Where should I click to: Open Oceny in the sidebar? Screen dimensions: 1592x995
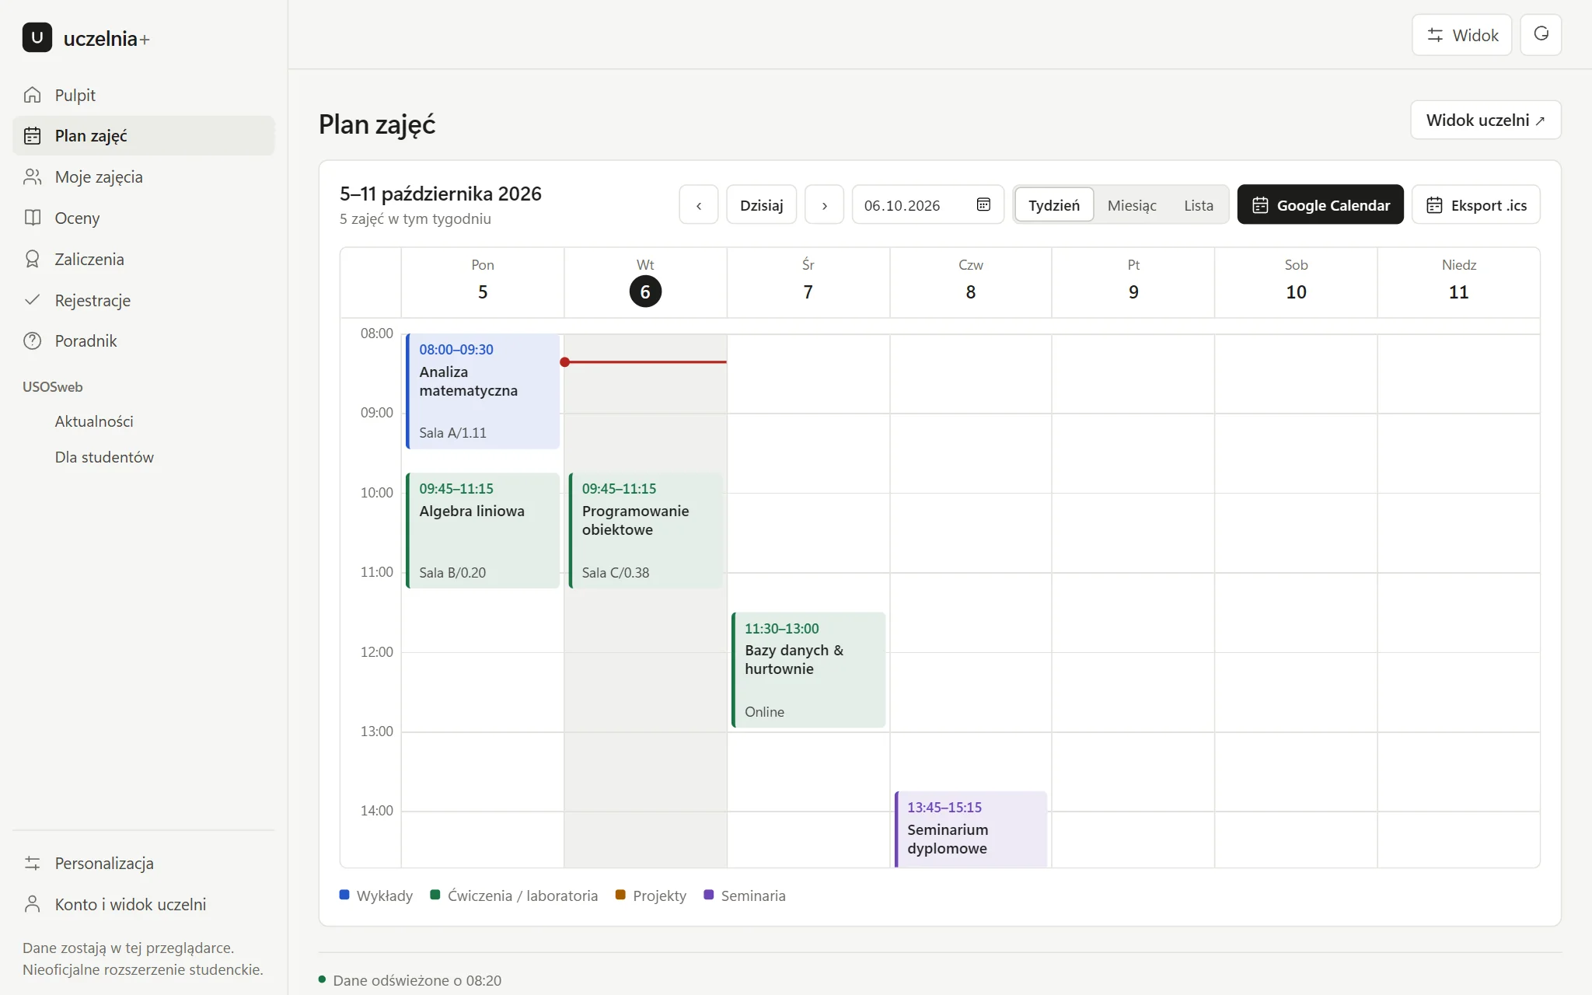coord(144,218)
